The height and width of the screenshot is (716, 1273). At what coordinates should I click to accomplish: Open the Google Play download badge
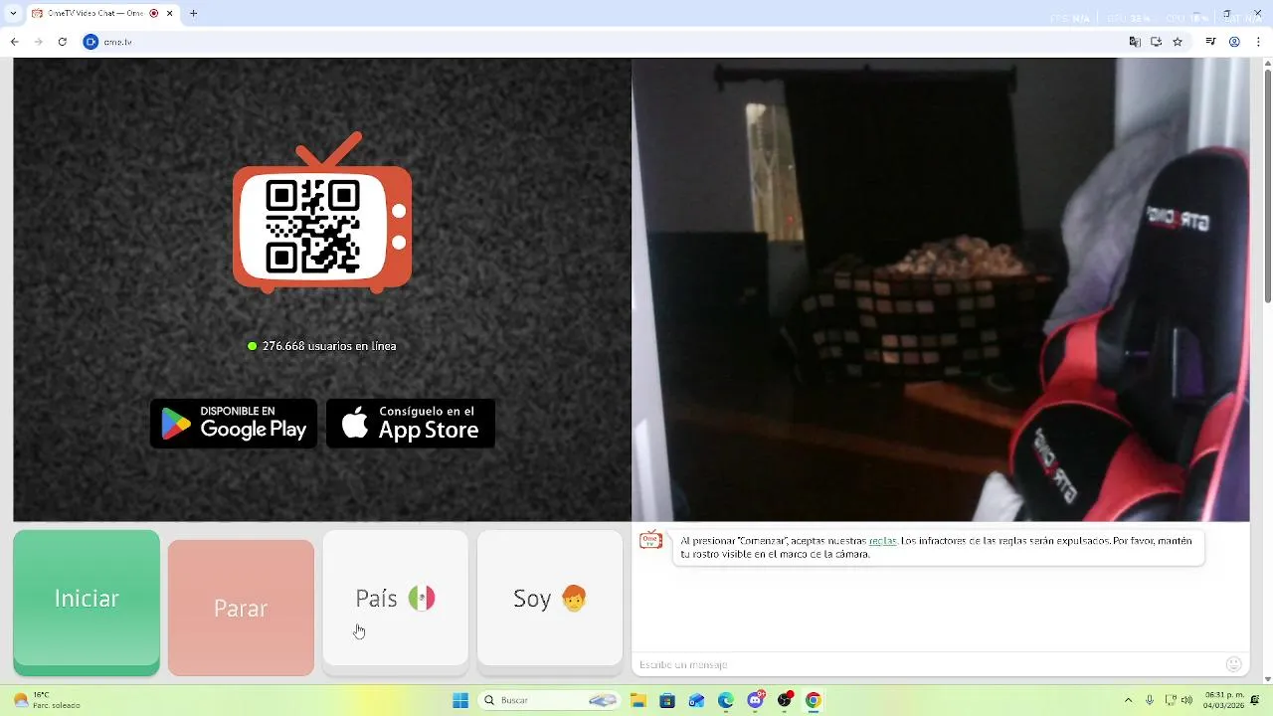click(x=234, y=424)
